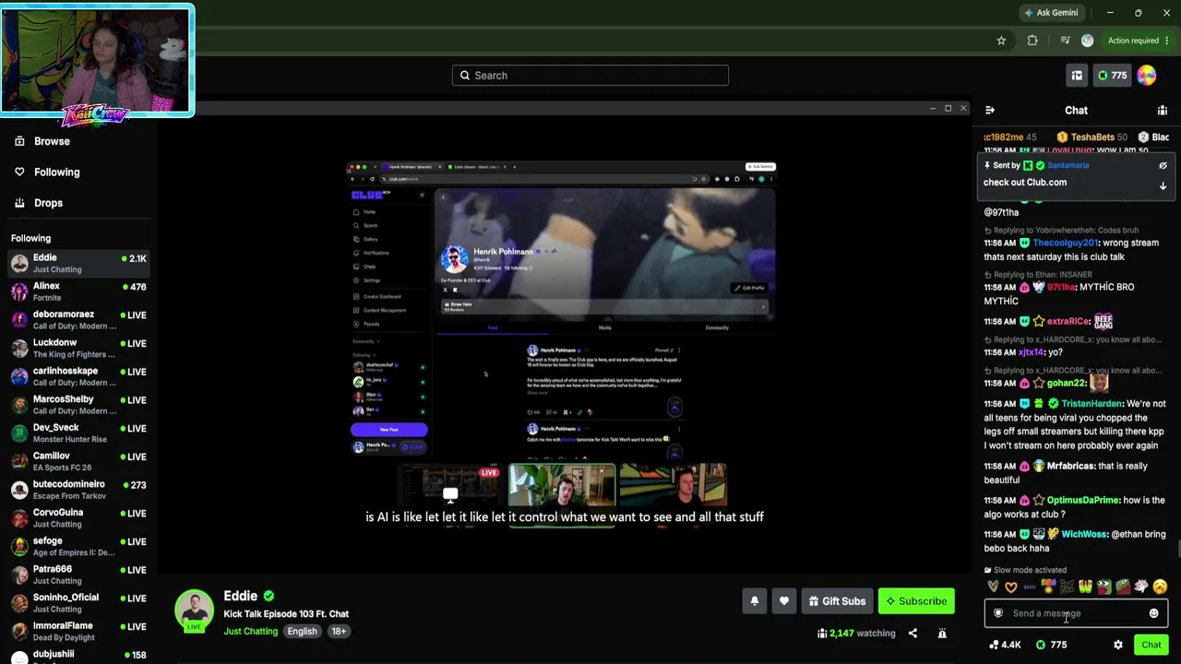The image size is (1181, 664).
Task: Open Camillov's EA Sports FC stream
Action: (x=78, y=462)
